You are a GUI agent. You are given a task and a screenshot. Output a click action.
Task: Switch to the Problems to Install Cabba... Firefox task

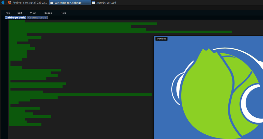point(28,3)
